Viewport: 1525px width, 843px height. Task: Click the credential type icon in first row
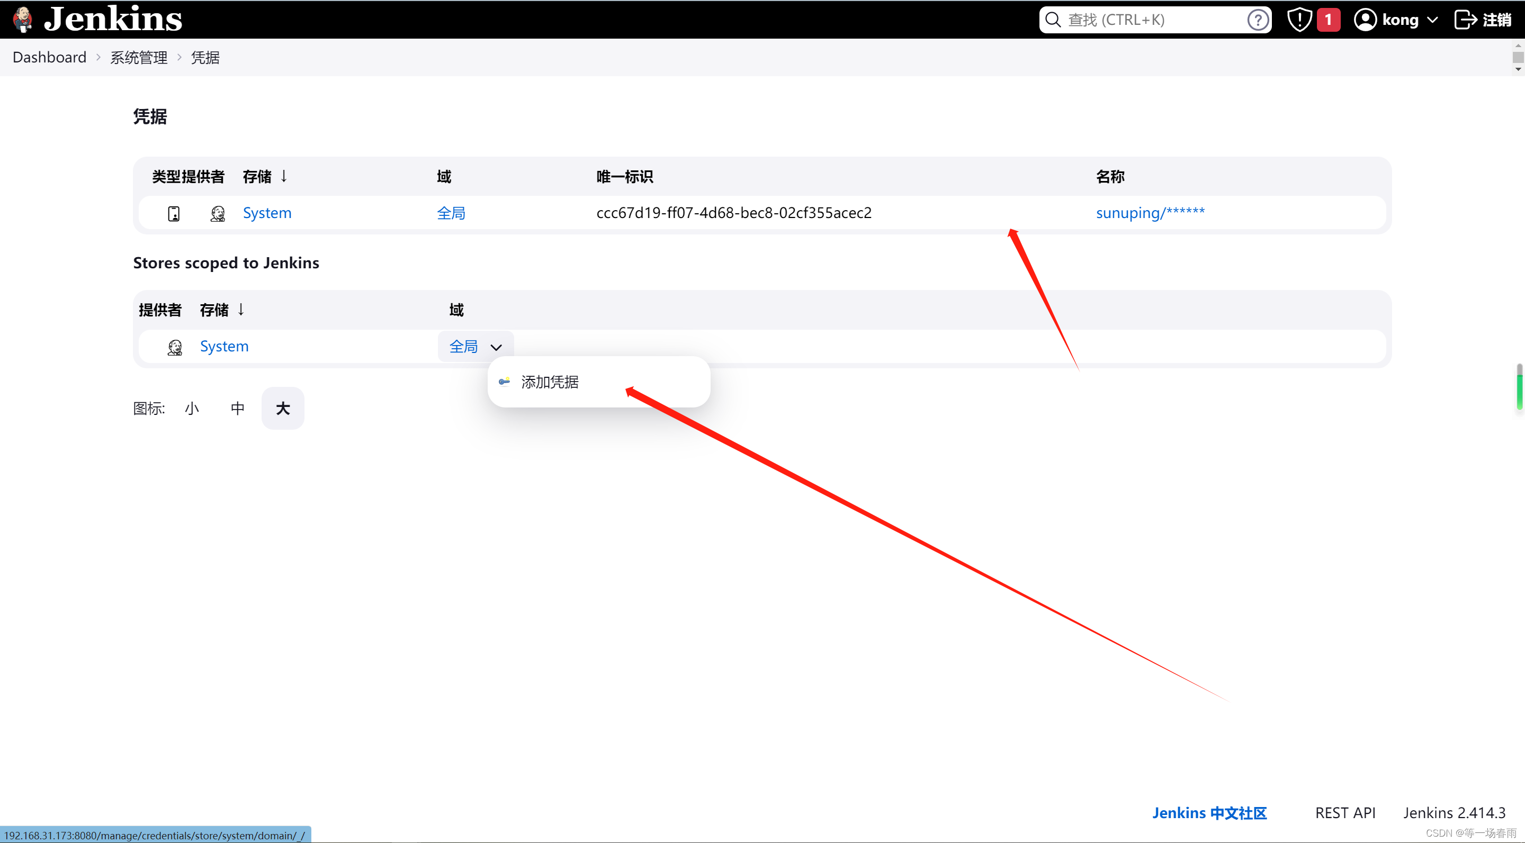tap(174, 213)
